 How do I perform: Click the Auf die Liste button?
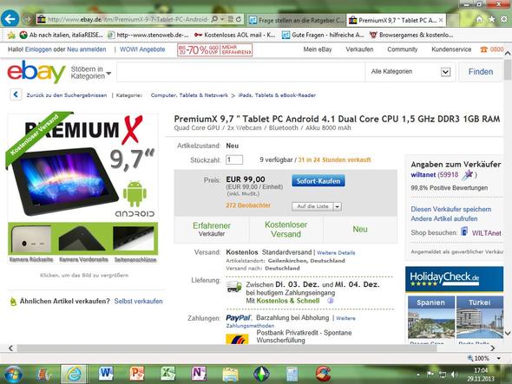tap(312, 206)
